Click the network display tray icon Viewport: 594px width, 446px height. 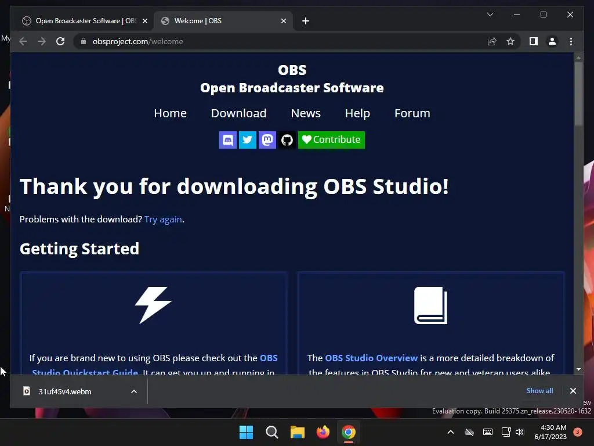[506, 432]
